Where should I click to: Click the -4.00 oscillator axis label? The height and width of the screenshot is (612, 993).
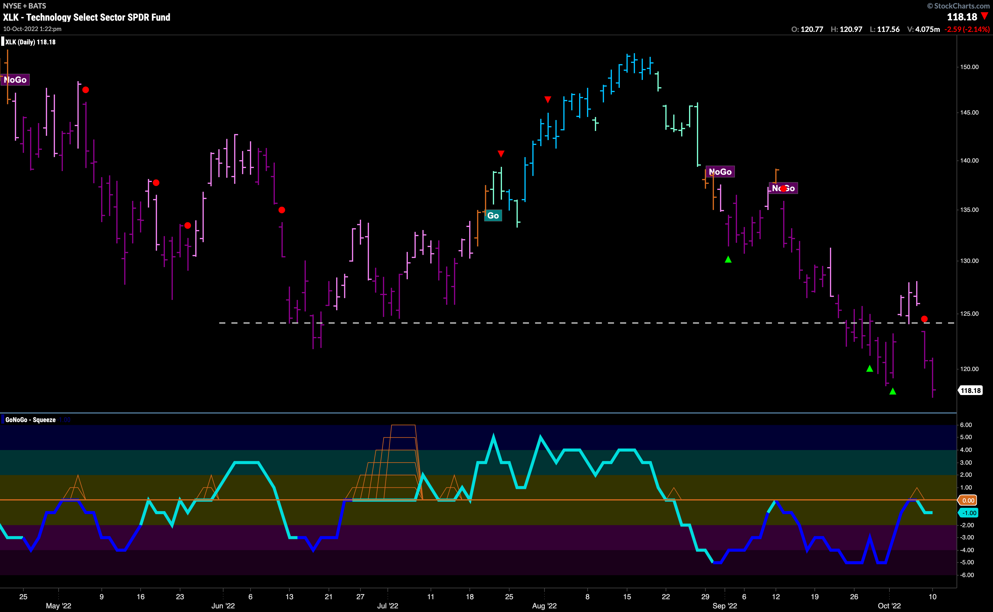[x=967, y=550]
